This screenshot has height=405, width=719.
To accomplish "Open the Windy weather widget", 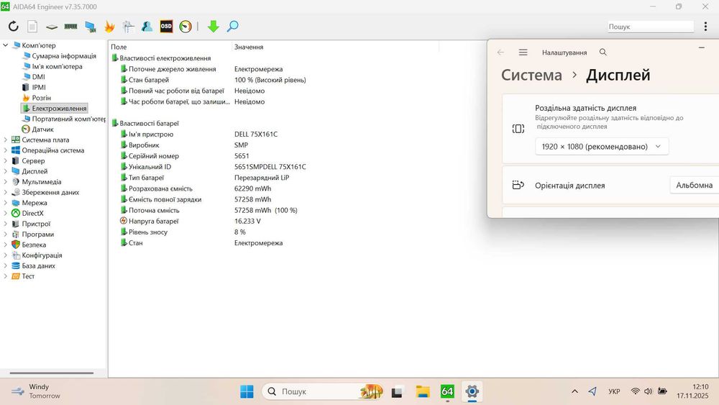I will (37, 391).
